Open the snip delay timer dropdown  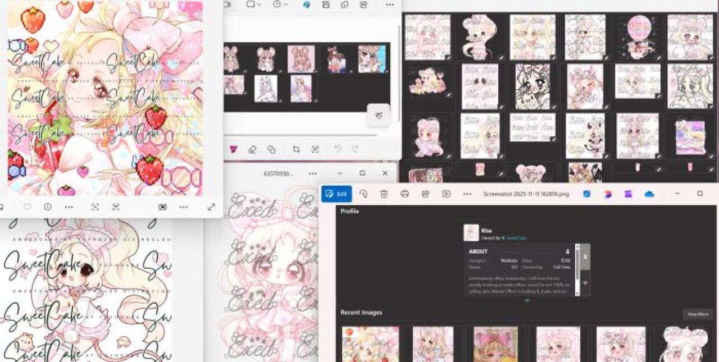[280, 4]
